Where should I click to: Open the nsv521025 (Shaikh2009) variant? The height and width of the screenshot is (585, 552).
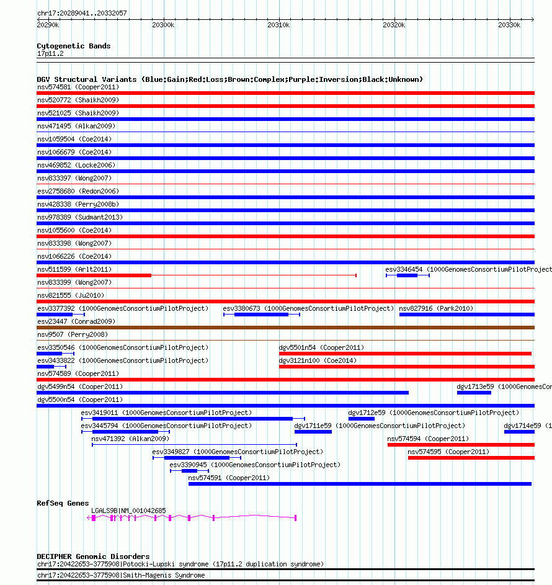click(78, 113)
